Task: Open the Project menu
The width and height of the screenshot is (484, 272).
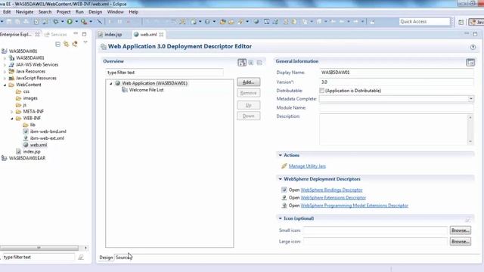Action: pyautogui.click(x=64, y=12)
